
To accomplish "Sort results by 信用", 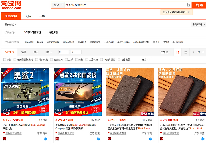I will point(36,52).
